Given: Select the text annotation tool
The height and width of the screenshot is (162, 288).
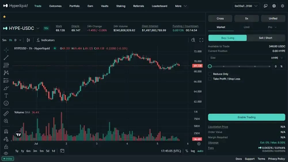Looking at the screenshot, I should (6, 96).
